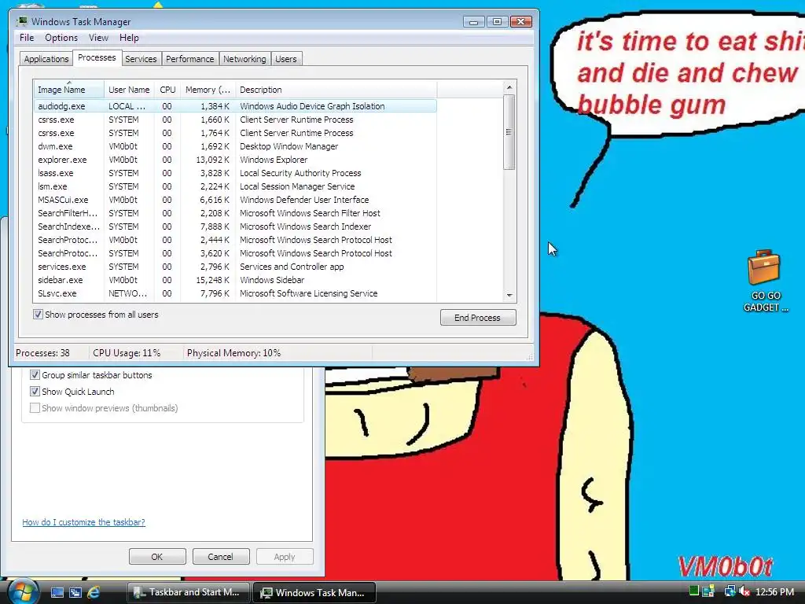This screenshot has width=805, height=604.
Task: Click the Processes: 38 status entry
Action: pos(42,353)
